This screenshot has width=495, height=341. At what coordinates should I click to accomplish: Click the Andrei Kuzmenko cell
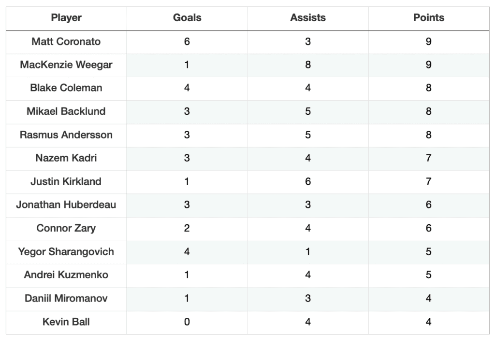click(66, 275)
